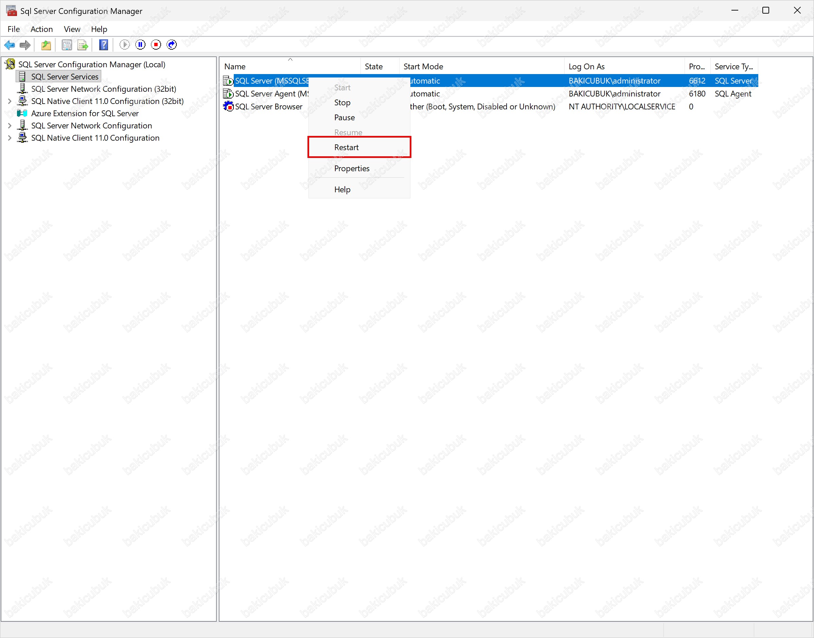Expand the SQL Server Network Configuration node

tap(10, 126)
